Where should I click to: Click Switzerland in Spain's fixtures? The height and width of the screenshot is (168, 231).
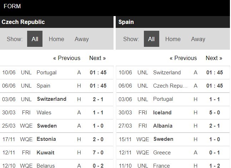click(167, 73)
